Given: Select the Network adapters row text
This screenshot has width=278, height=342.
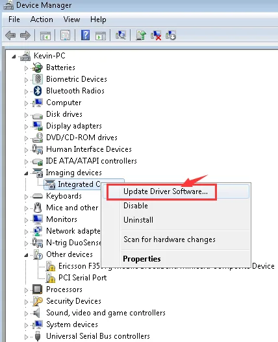Looking at the screenshot, I should click(x=73, y=231).
